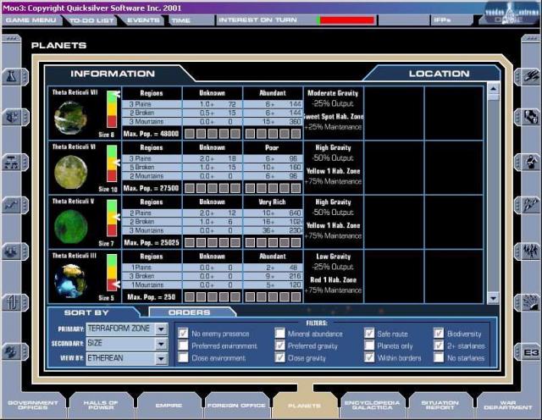Toggle the Preferred gravity filter
Image resolution: width=542 pixels, height=420 pixels.
tap(279, 345)
